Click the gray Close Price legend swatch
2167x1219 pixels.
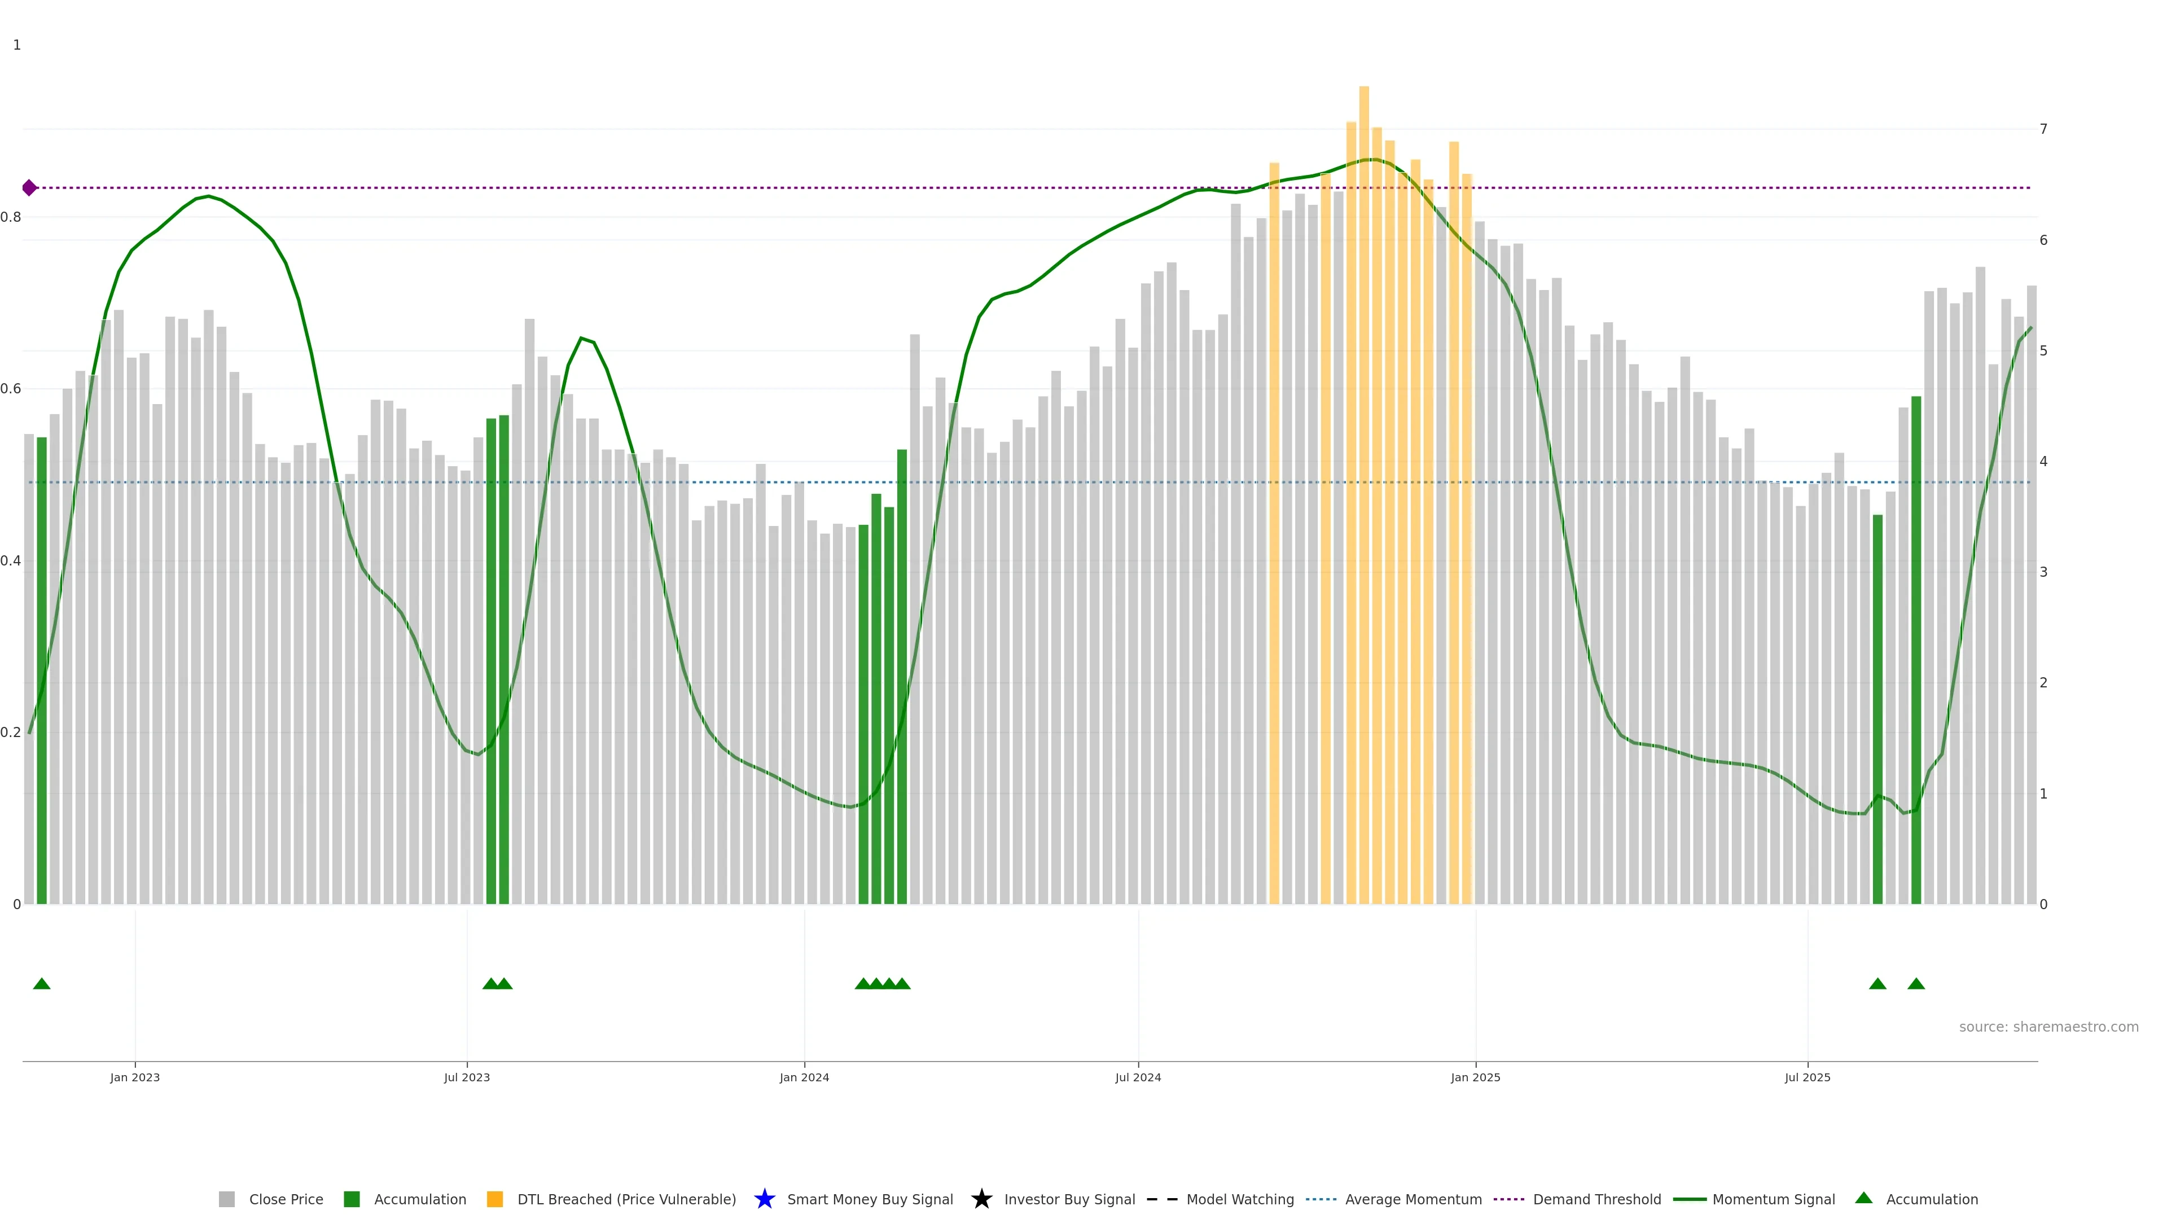click(x=226, y=1199)
